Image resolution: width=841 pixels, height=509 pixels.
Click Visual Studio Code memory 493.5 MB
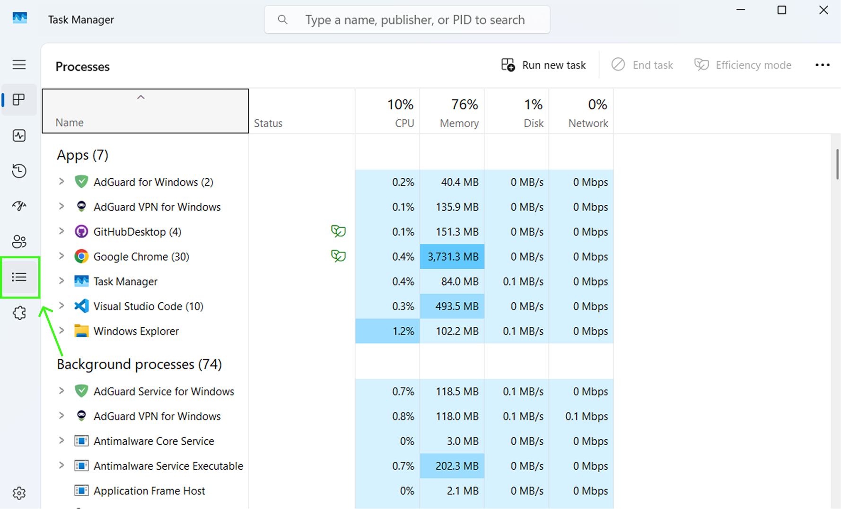pos(452,306)
